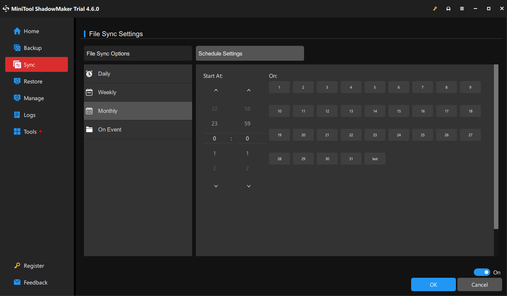Click the hour up arrow chevron
This screenshot has height=296, width=507.
click(216, 90)
